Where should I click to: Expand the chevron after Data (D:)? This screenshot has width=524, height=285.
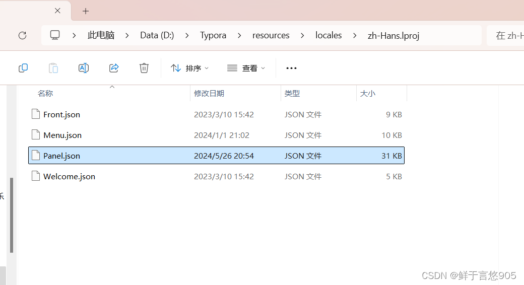coord(187,35)
